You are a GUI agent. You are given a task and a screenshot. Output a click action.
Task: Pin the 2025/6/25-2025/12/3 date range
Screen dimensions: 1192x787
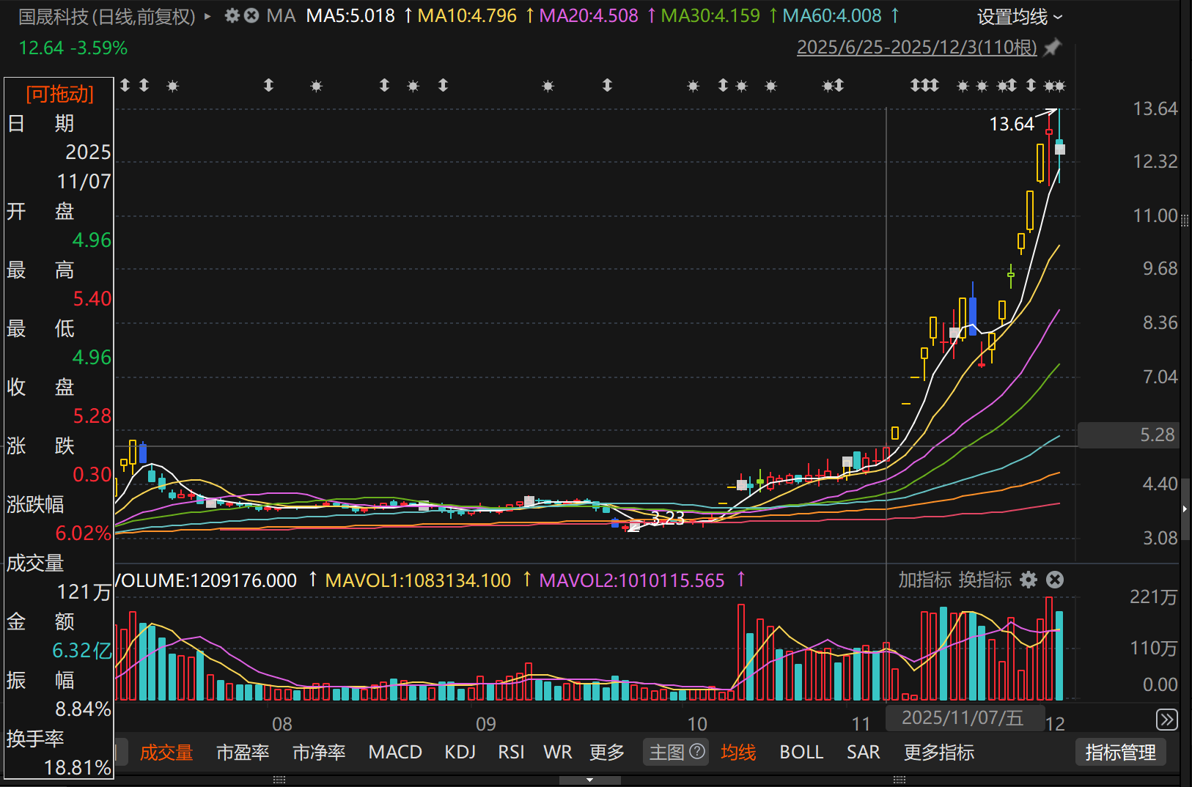click(x=1053, y=48)
